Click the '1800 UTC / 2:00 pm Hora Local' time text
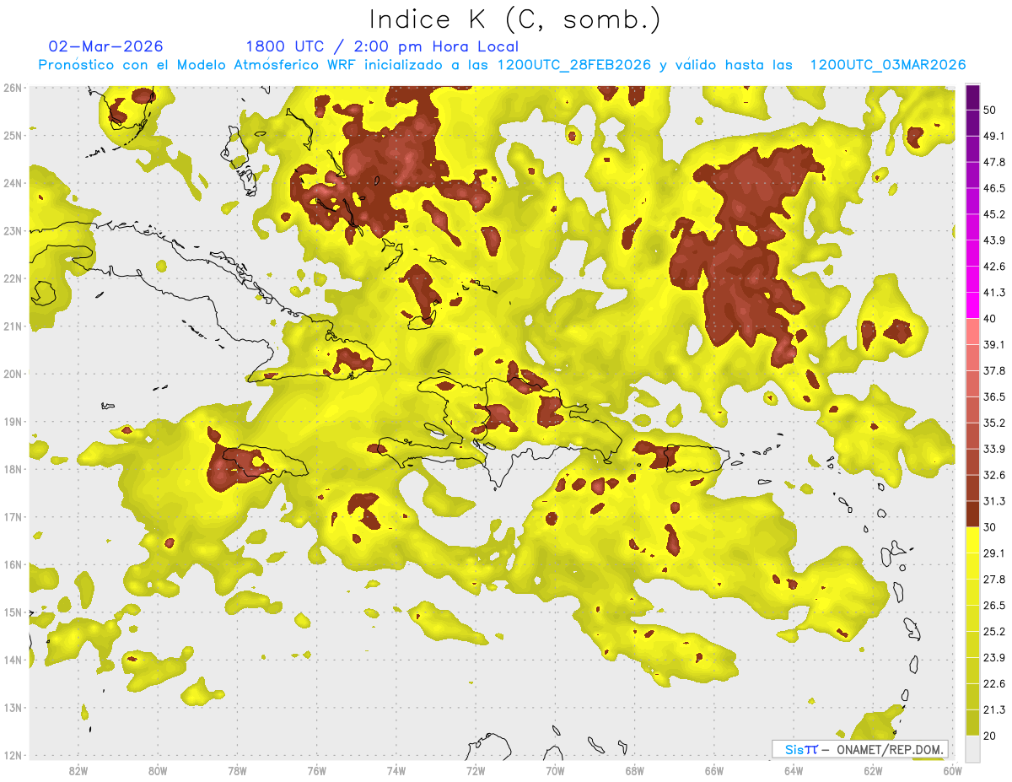Viewport: 1012px width, 782px height. 382,46
